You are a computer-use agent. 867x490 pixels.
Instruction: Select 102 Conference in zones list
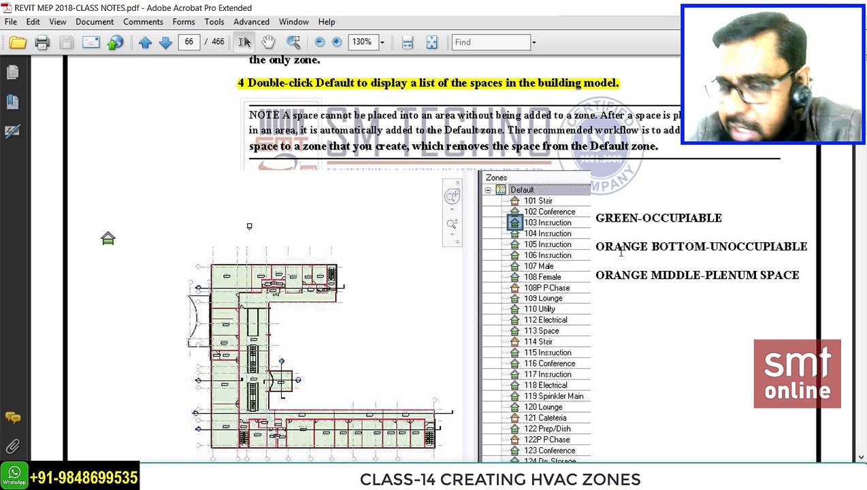point(550,212)
